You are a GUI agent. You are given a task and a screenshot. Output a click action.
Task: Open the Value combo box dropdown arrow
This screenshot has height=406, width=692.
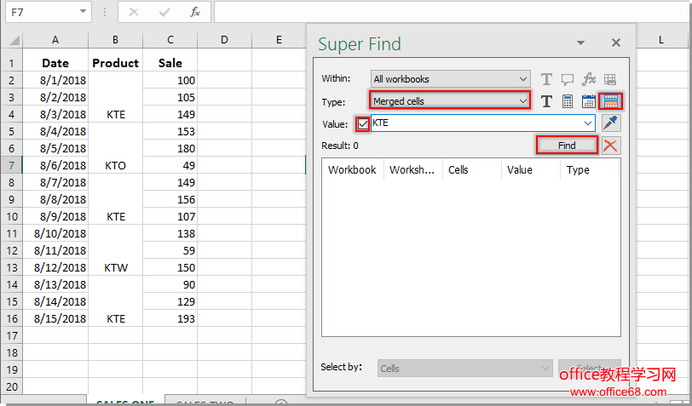(x=588, y=123)
